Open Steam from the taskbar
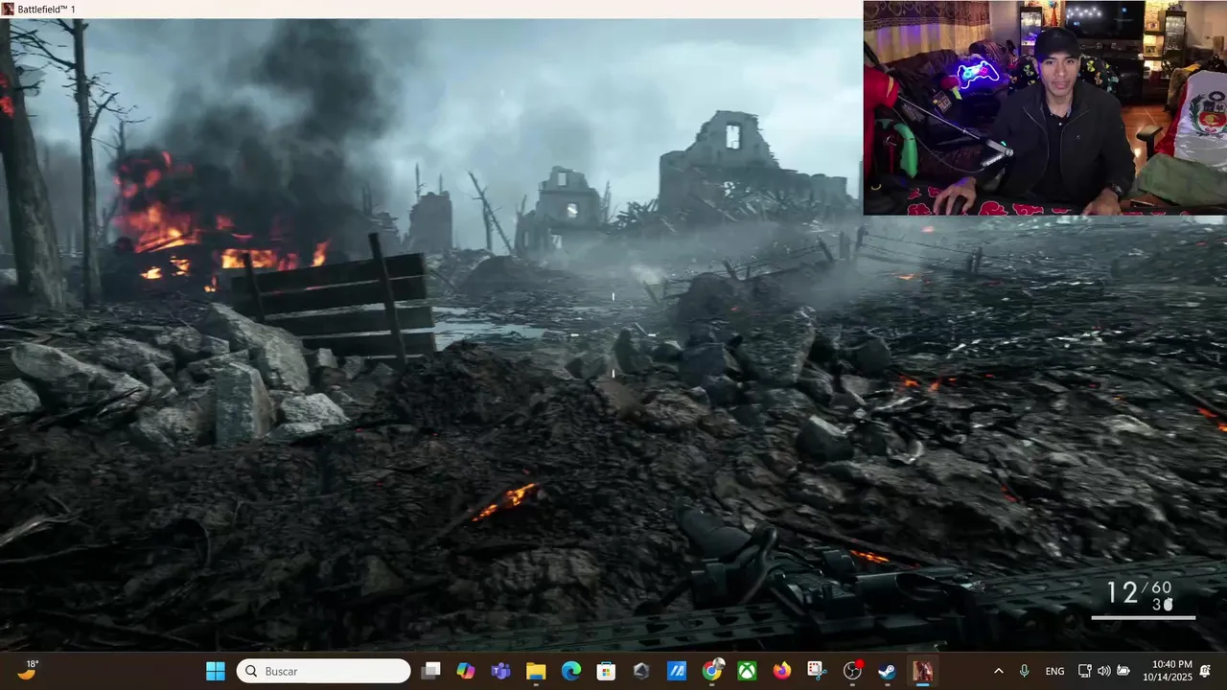Viewport: 1227px width, 690px height. 888,671
